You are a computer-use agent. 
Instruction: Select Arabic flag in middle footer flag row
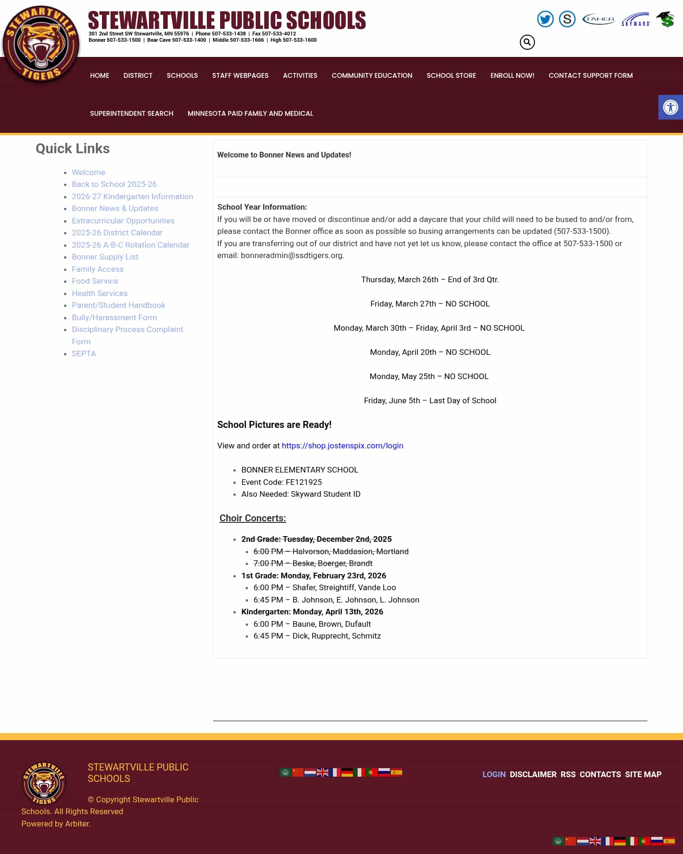(x=286, y=772)
